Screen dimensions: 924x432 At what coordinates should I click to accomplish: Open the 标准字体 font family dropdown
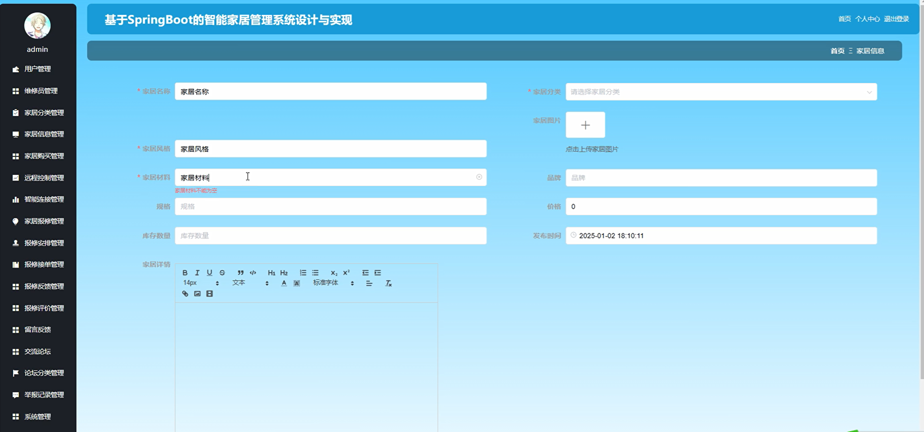point(334,283)
